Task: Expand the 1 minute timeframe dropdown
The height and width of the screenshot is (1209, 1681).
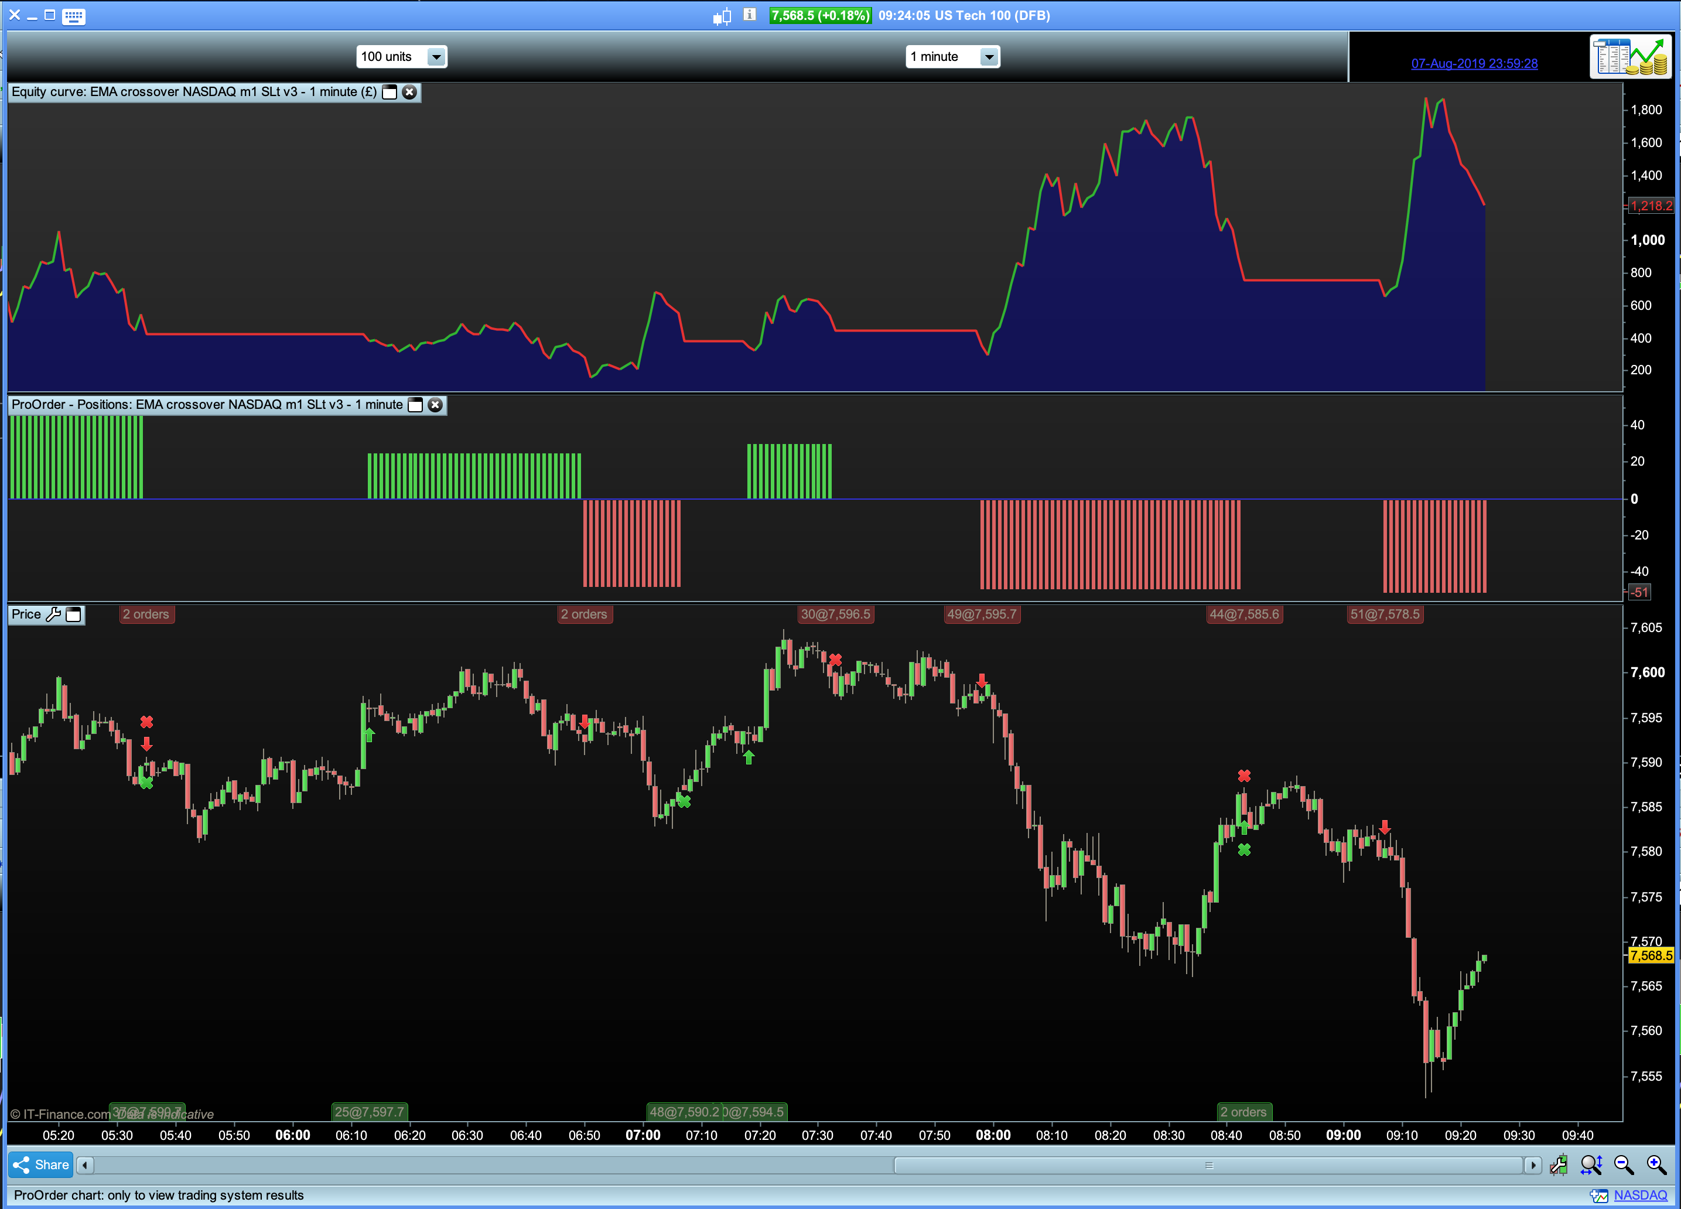Action: pos(989,57)
